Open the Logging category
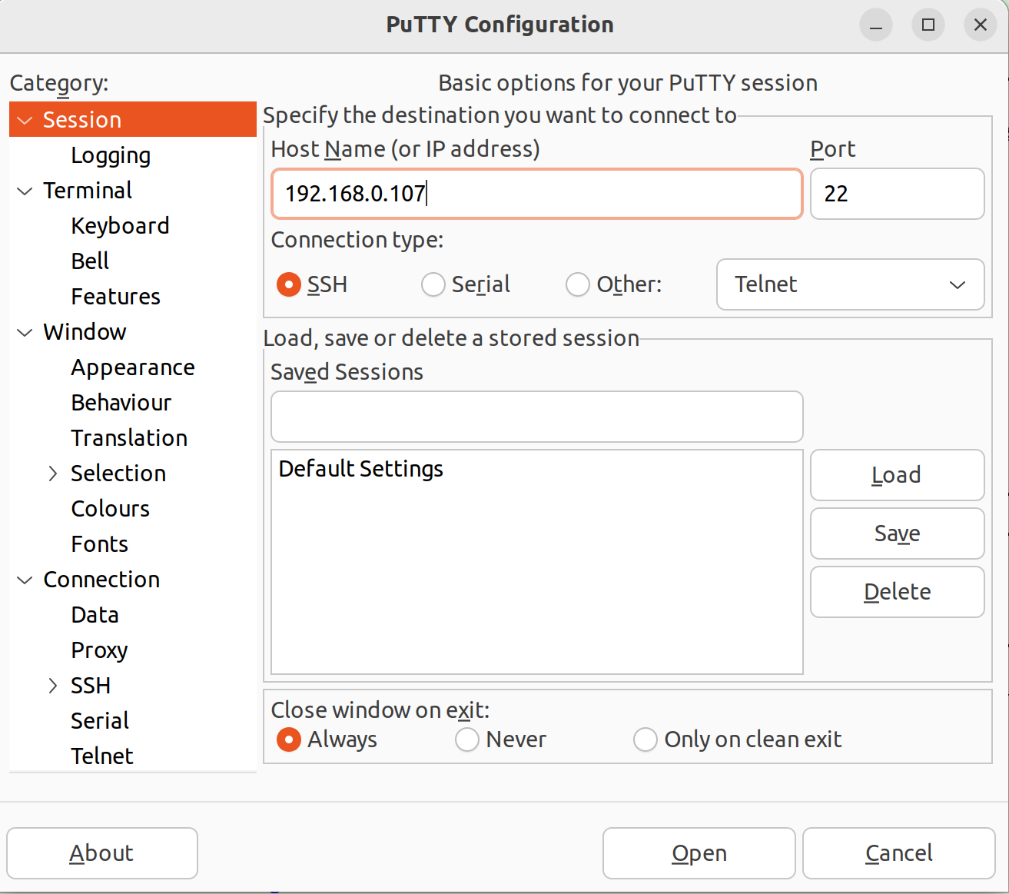Image resolution: width=1009 pixels, height=894 pixels. [x=111, y=155]
